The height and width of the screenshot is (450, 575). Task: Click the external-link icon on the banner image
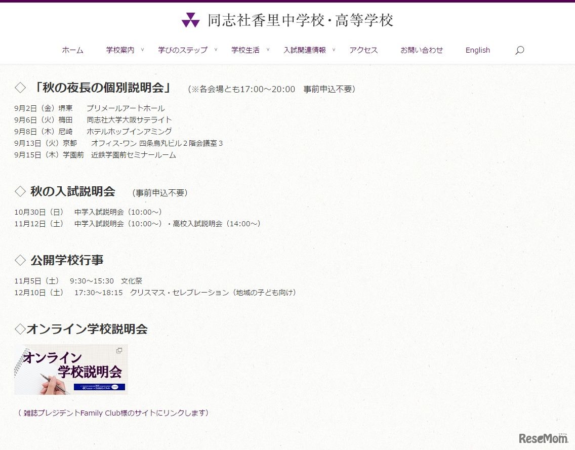(119, 350)
